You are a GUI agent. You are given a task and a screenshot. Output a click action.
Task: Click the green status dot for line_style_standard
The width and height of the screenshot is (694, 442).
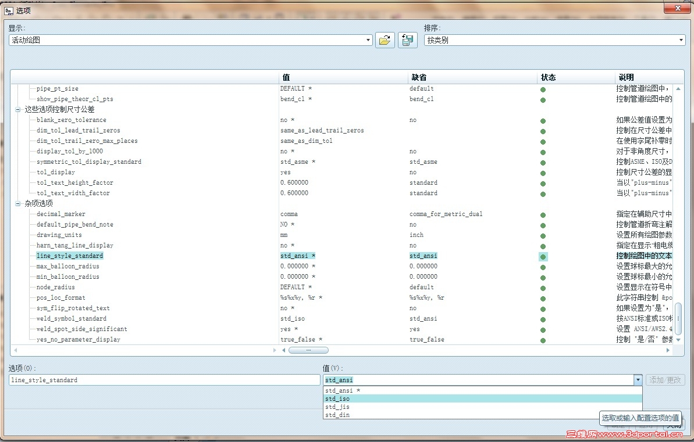click(543, 256)
